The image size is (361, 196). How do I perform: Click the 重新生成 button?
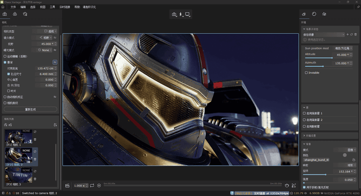[x=30, y=109]
